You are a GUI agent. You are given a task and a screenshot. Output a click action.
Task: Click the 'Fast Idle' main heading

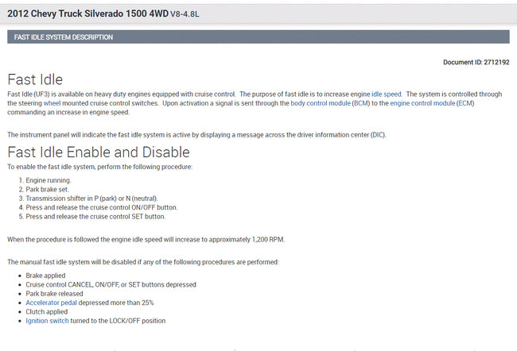pos(36,79)
